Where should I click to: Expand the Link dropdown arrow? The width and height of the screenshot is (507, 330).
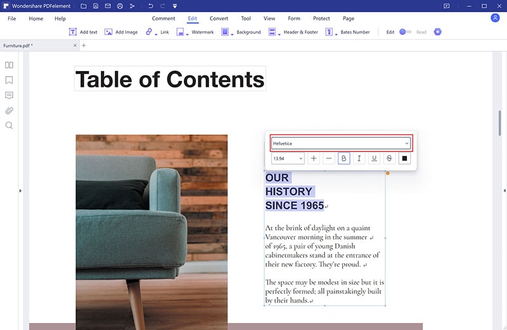156,34
